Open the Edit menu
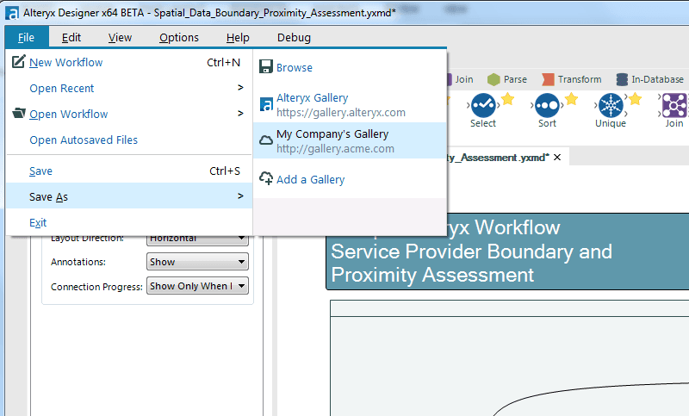This screenshot has width=689, height=416. pyautogui.click(x=71, y=37)
